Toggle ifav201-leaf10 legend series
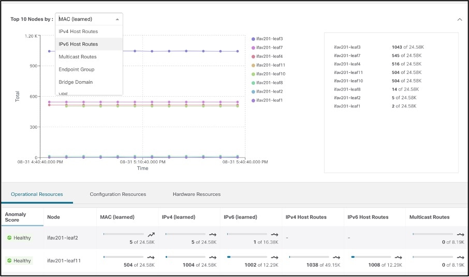 [268, 74]
